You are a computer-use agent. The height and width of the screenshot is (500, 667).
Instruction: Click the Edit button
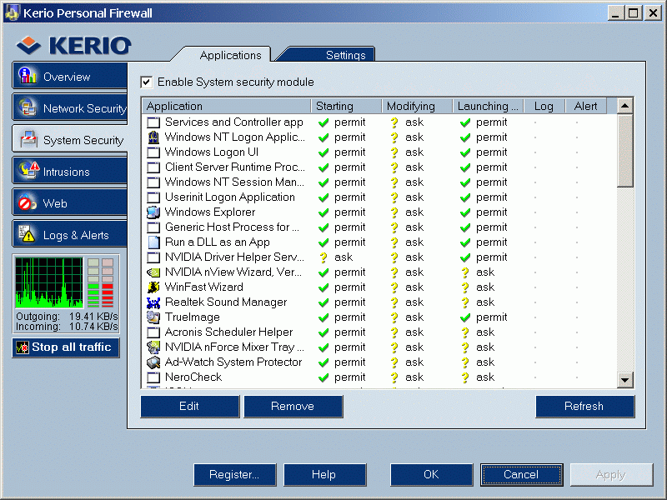(x=190, y=407)
